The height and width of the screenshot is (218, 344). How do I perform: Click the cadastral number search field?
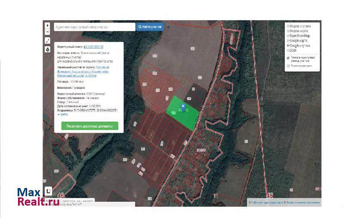point(94,27)
